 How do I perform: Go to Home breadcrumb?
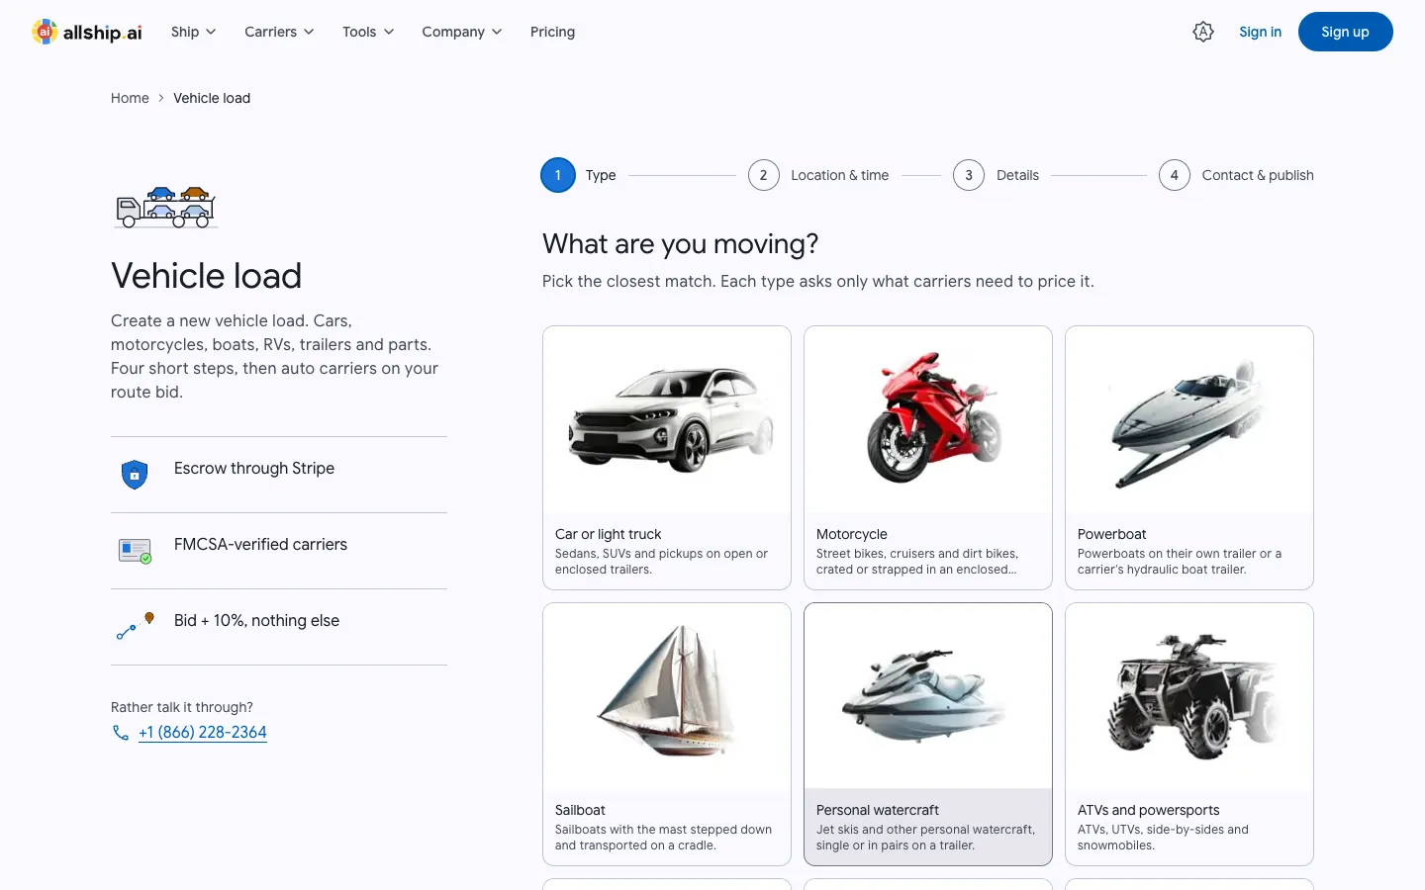pos(130,98)
